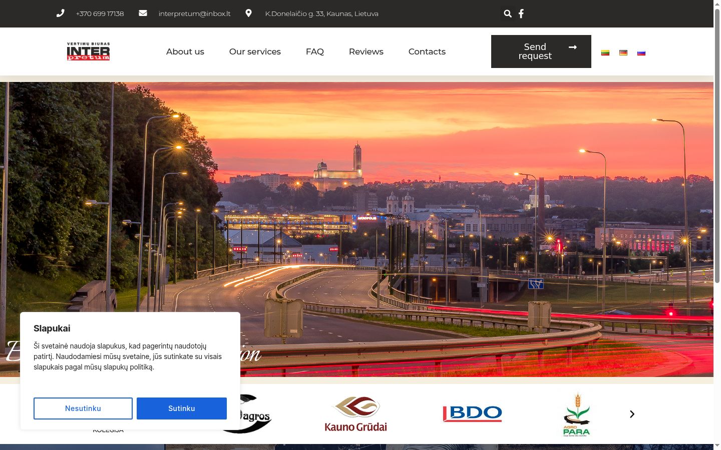Call the phone number +370 699 17138
721x450 pixels.
[x=100, y=13]
